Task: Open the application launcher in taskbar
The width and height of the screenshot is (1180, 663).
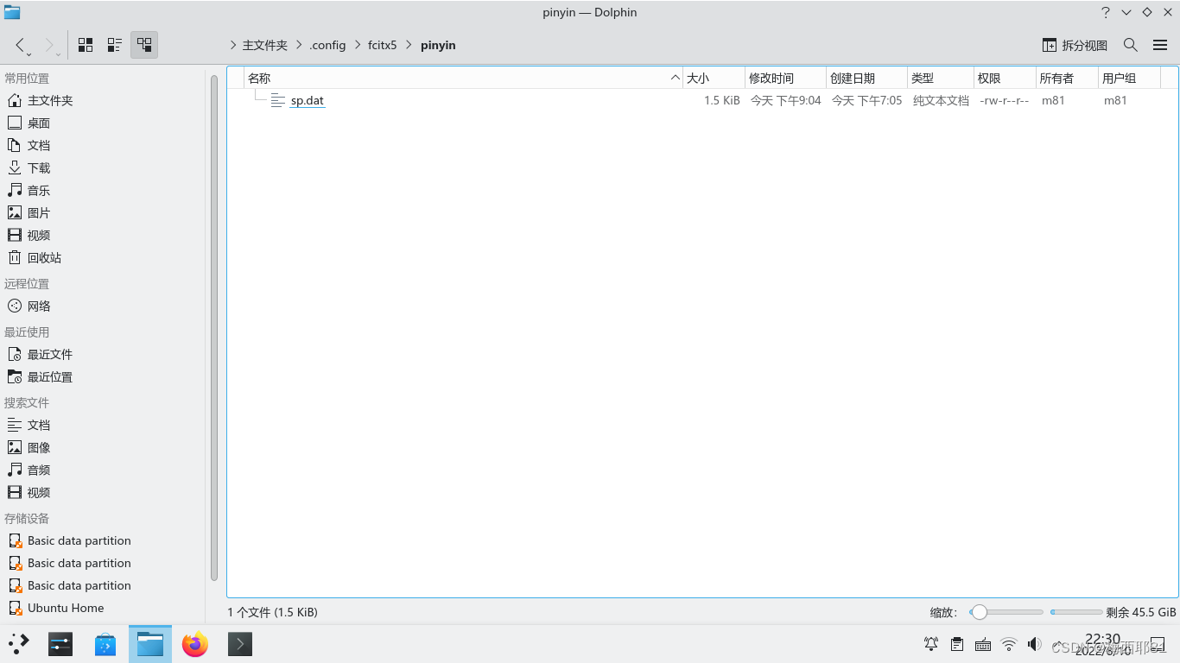Action: pyautogui.click(x=19, y=644)
